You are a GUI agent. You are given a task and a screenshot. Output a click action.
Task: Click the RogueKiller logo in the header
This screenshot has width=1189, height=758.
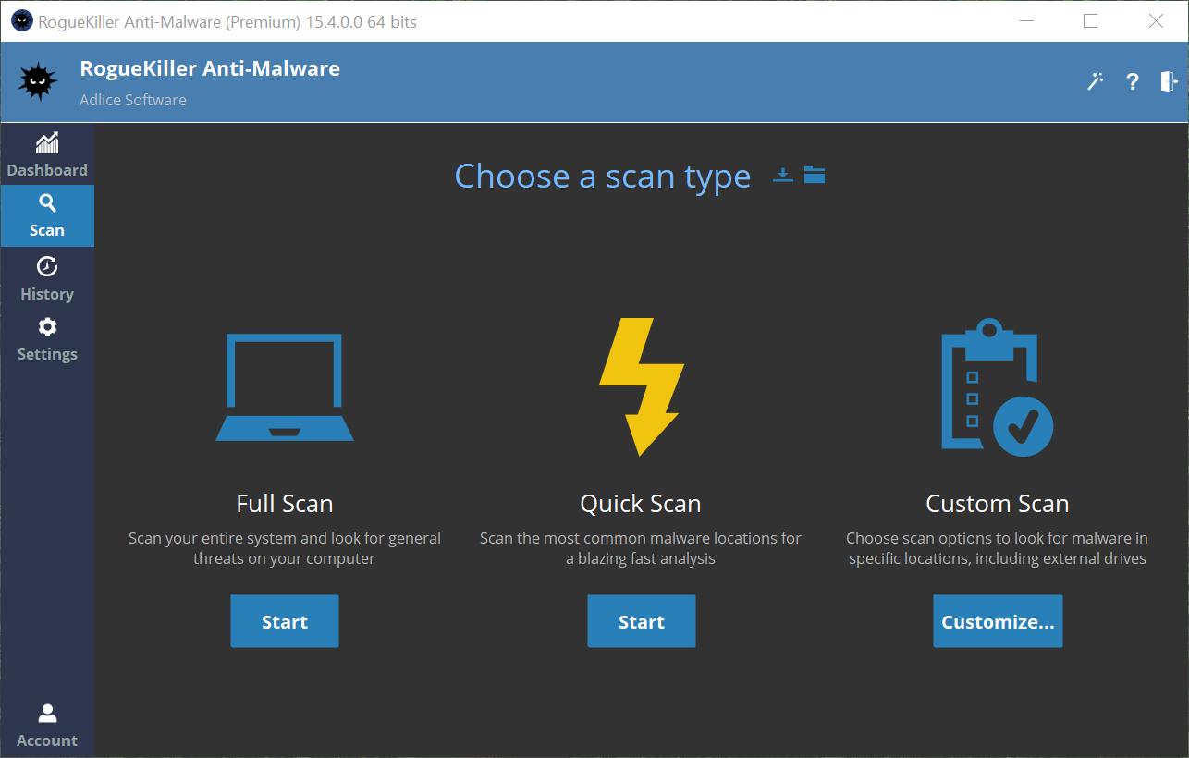(37, 81)
